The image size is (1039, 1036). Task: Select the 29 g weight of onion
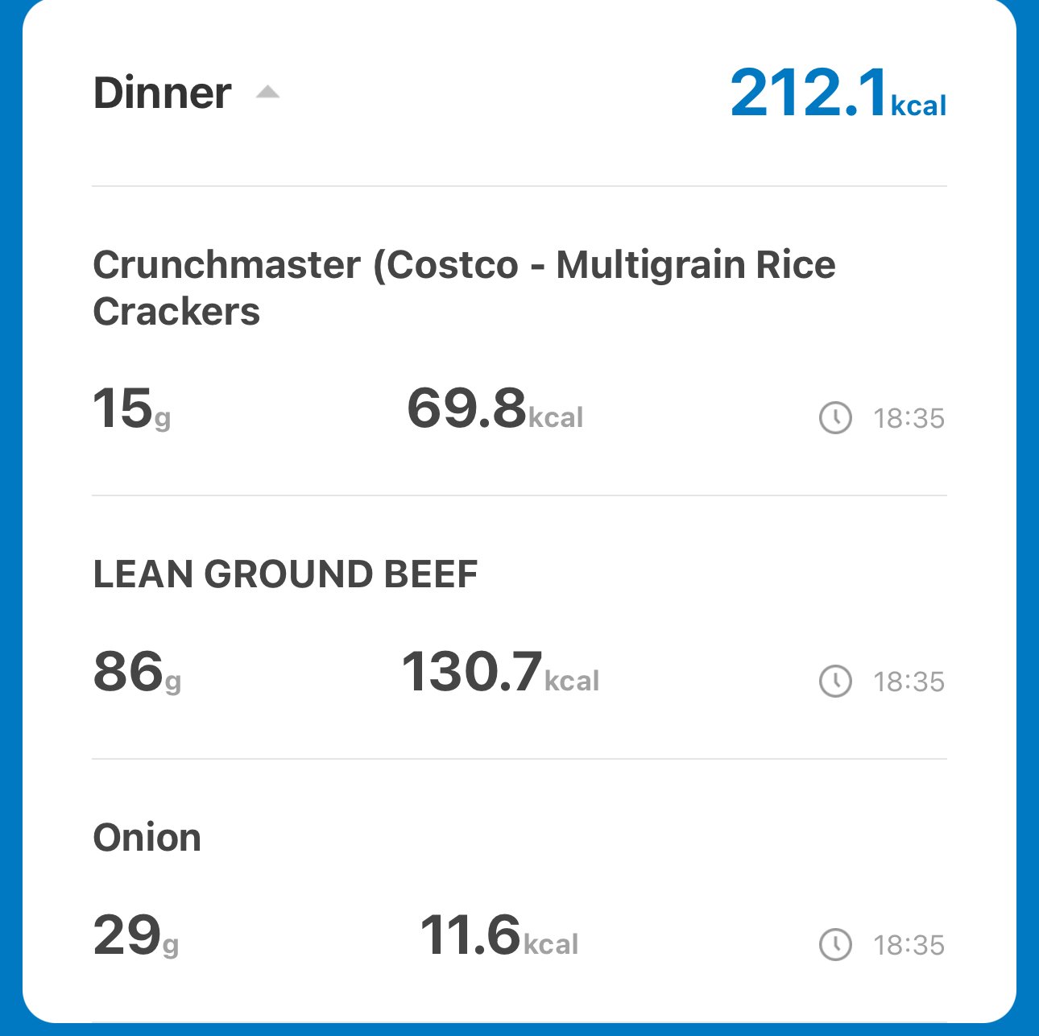135,935
